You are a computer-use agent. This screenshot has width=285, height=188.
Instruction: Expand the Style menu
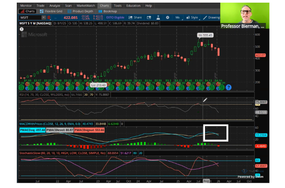tap(193, 17)
